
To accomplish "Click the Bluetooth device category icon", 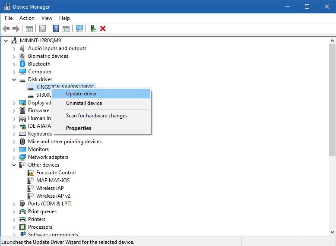I will [x=22, y=64].
